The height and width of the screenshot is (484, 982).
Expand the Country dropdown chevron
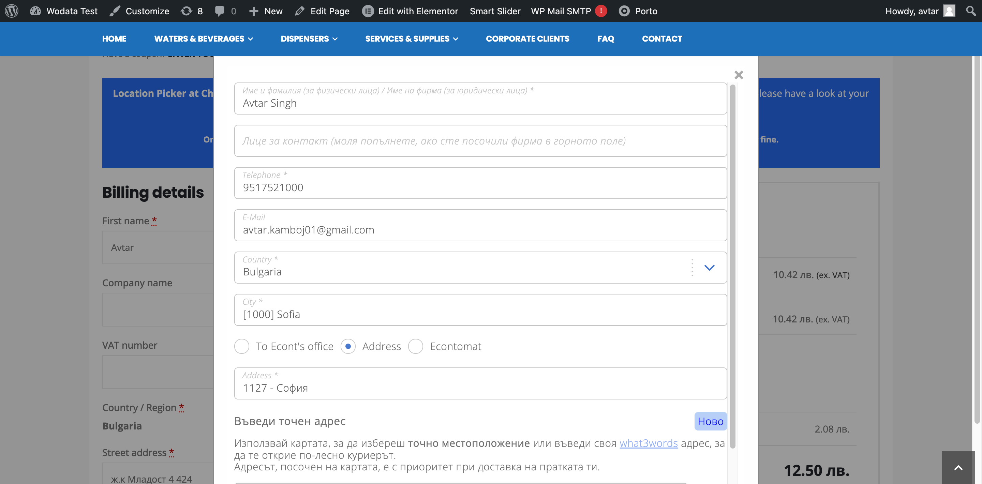pos(709,268)
